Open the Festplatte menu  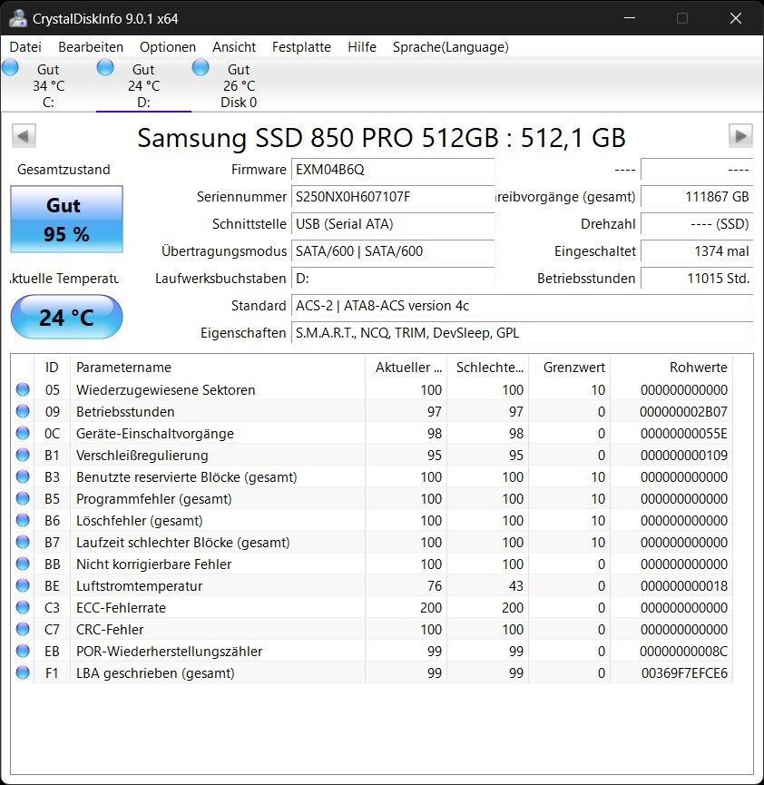[301, 47]
